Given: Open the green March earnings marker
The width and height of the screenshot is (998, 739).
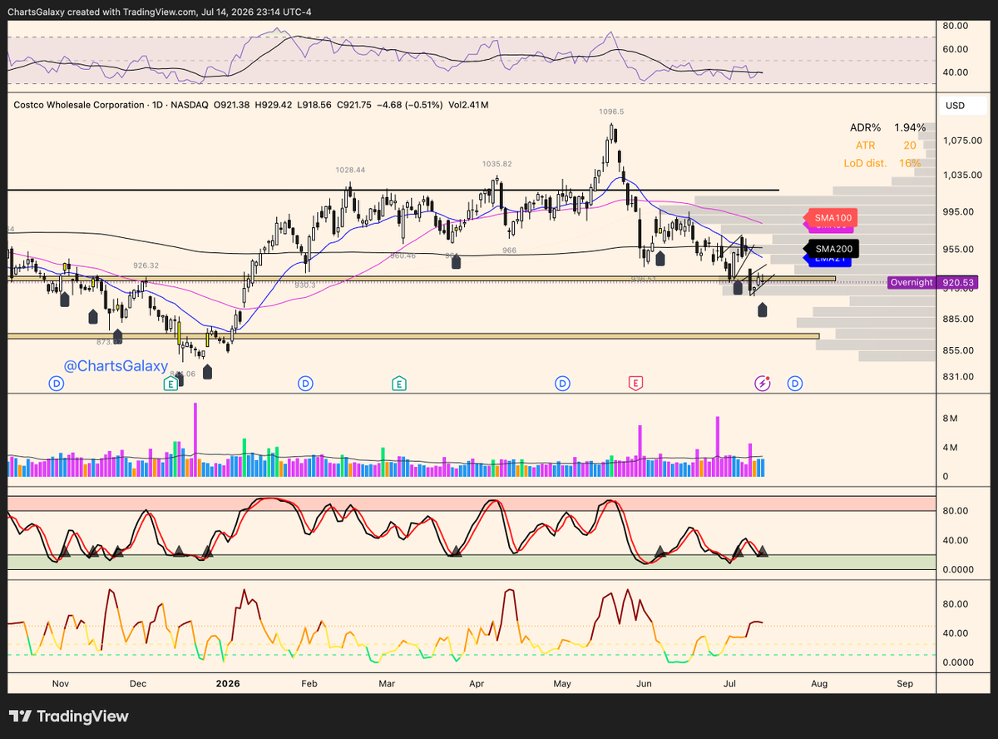Looking at the screenshot, I should click(399, 384).
